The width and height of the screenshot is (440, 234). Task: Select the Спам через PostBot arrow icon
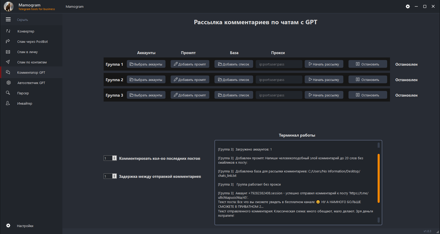pyautogui.click(x=8, y=41)
